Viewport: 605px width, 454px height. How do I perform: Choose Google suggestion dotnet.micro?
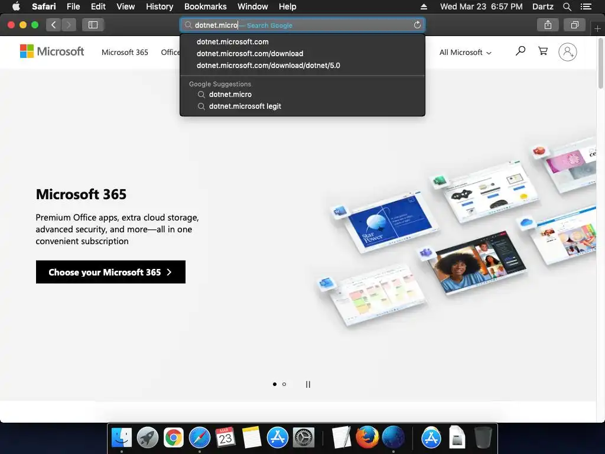302,95
